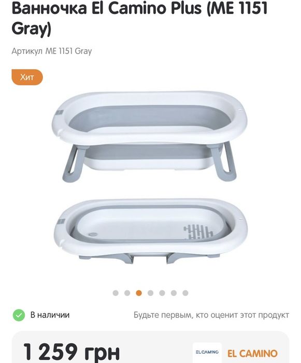Tap the 1 259 грн price
301x363 pixels.
[x=71, y=352]
